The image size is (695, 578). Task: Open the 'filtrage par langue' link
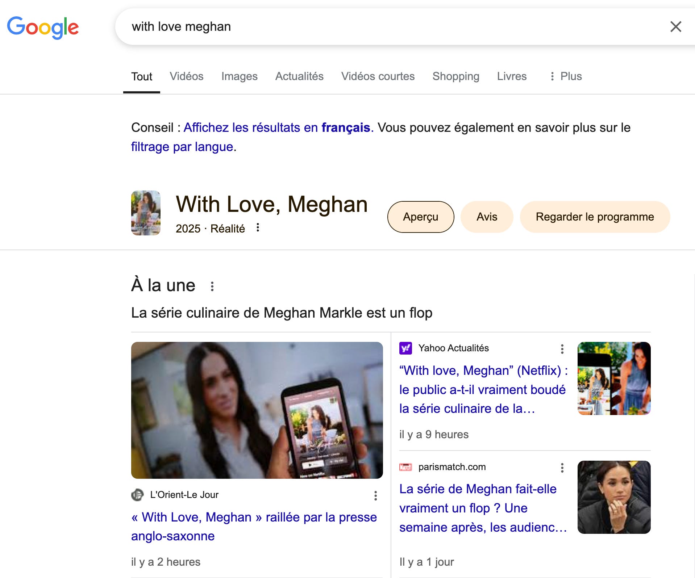click(182, 147)
